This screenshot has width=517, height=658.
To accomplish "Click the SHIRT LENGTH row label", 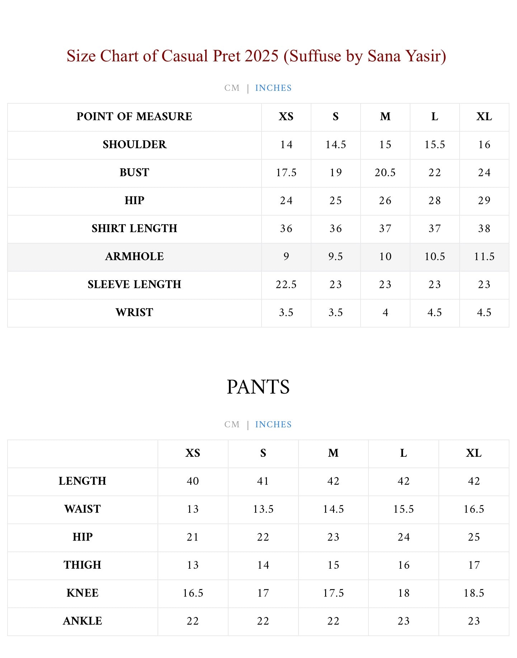I will coord(134,229).
